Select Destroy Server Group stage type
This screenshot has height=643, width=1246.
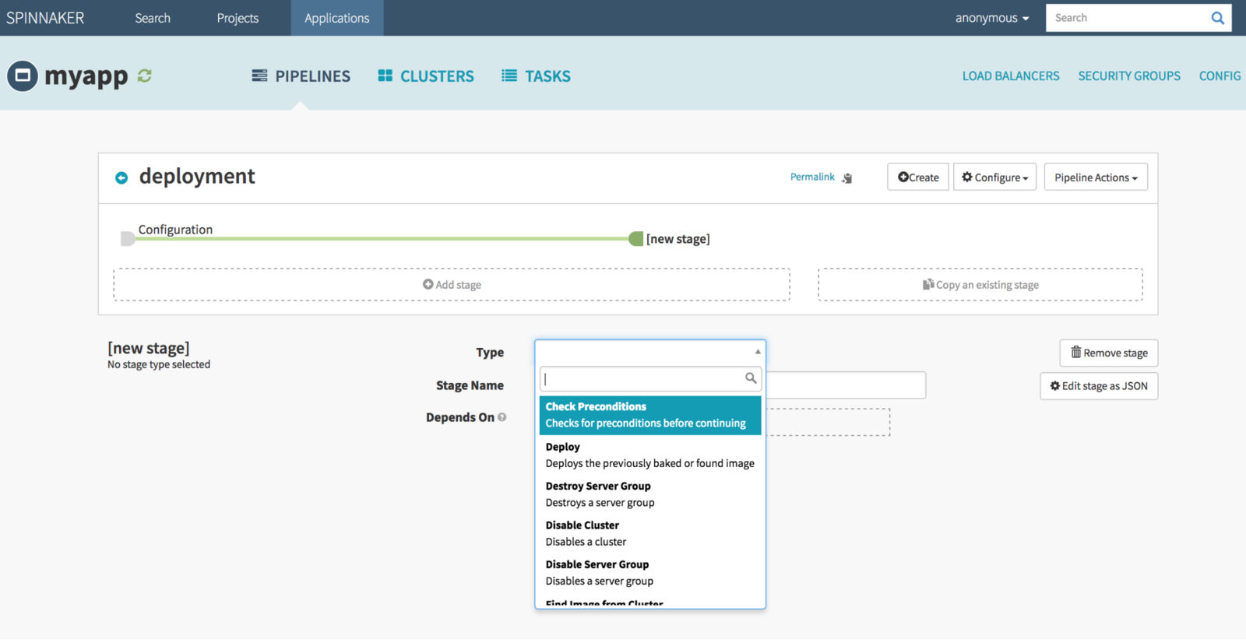coord(650,494)
